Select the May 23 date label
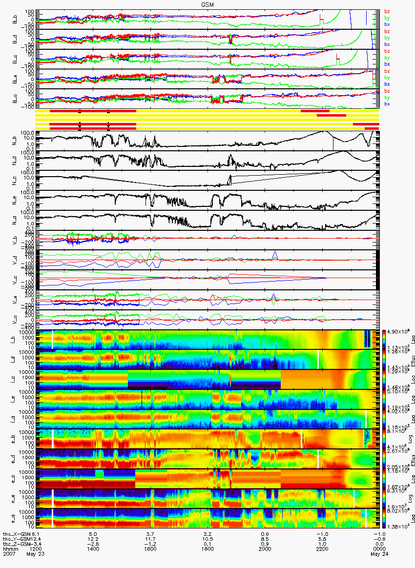Image resolution: width=415 pixels, height=568 pixels. (x=35, y=554)
